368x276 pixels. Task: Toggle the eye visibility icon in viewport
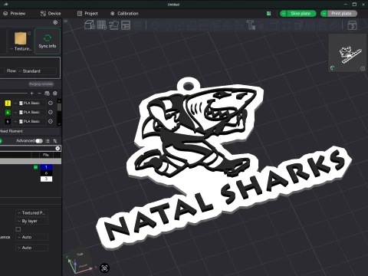point(66,21)
